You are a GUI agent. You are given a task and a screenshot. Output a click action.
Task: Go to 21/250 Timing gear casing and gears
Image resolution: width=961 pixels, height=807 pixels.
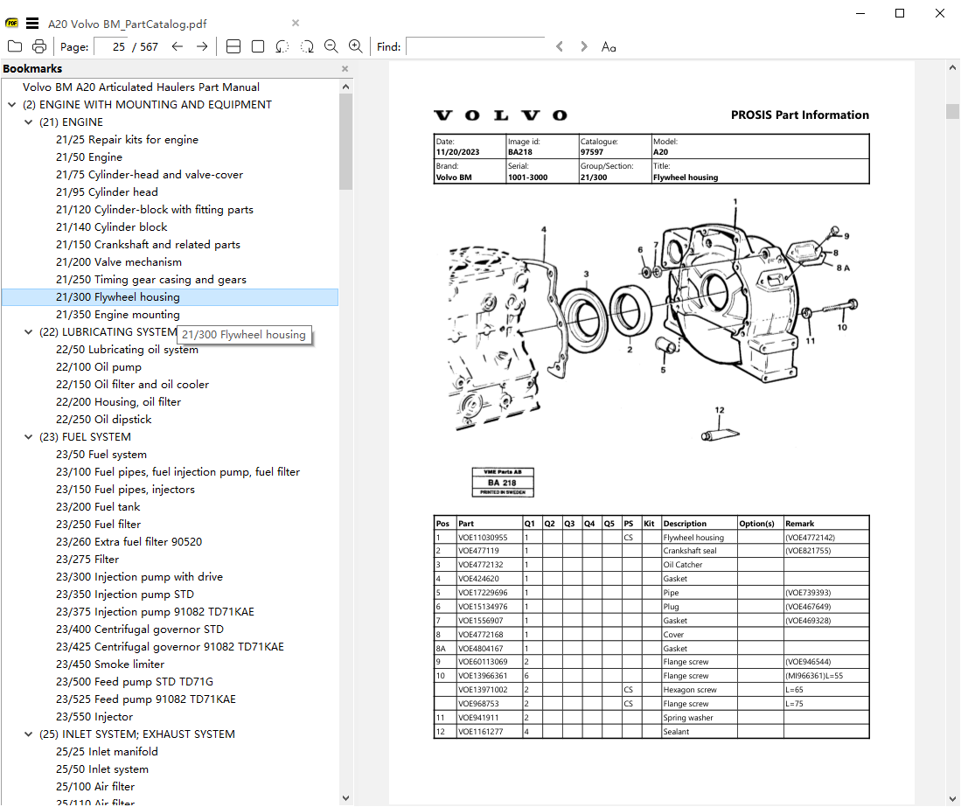[x=150, y=280]
